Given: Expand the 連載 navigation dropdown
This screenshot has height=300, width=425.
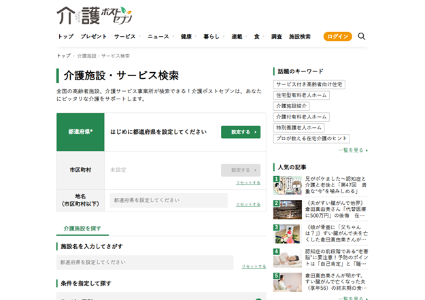Looking at the screenshot, I should coord(239,36).
